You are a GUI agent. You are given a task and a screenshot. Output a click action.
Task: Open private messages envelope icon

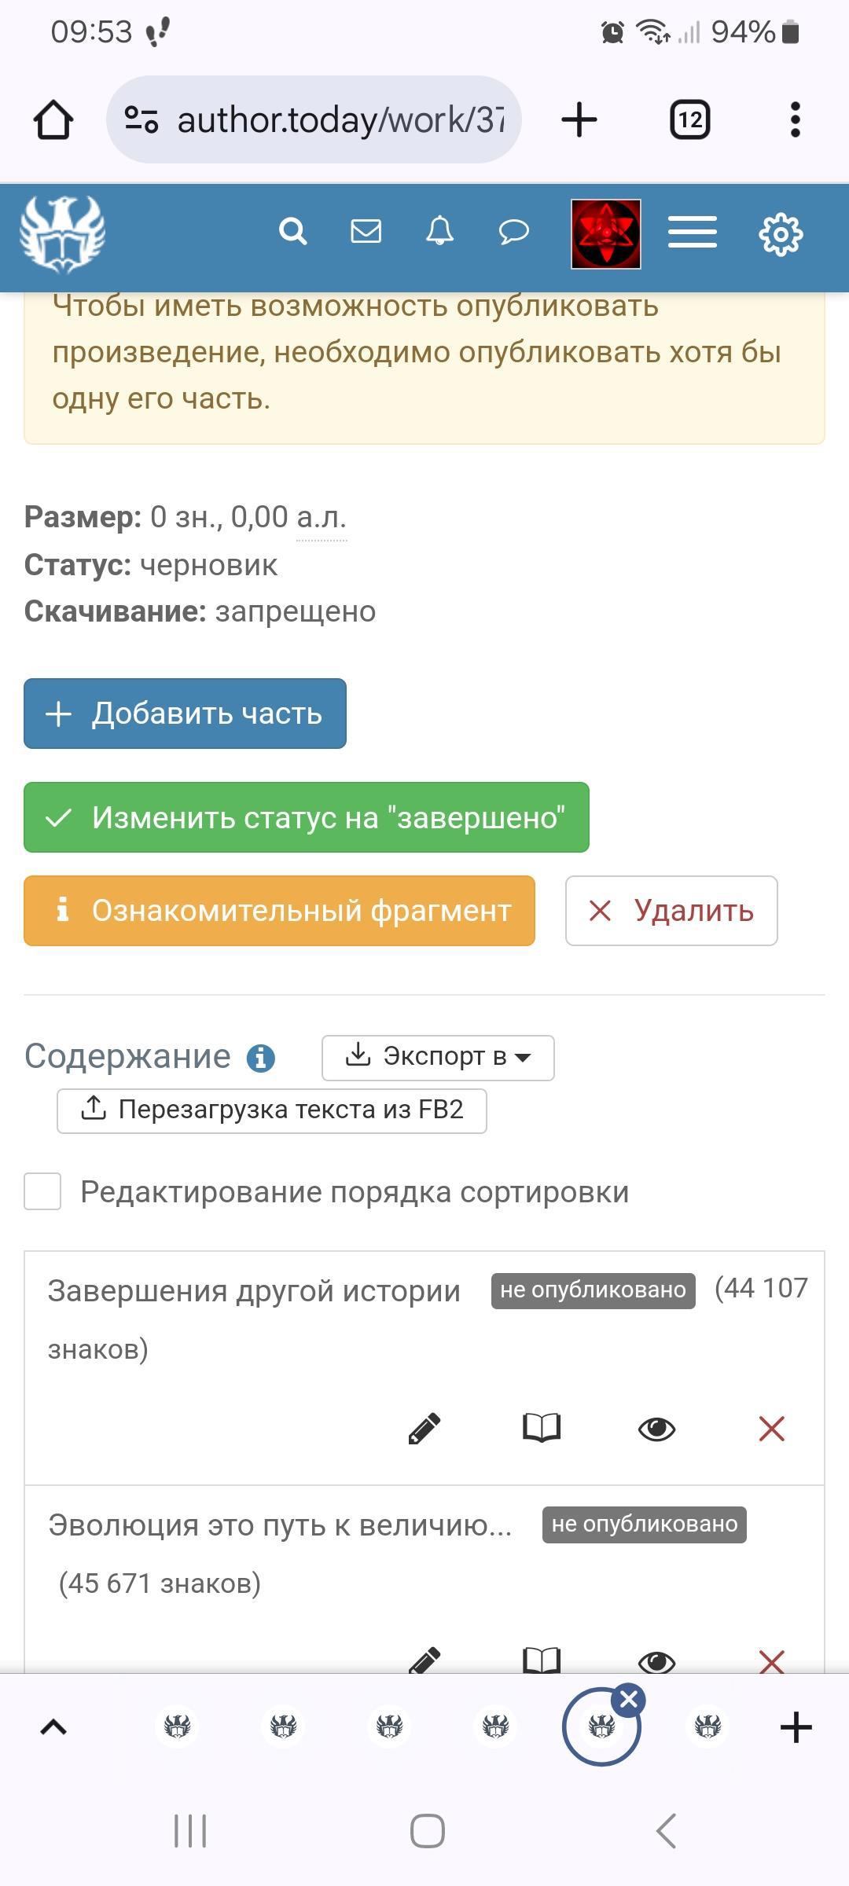pyautogui.click(x=366, y=232)
